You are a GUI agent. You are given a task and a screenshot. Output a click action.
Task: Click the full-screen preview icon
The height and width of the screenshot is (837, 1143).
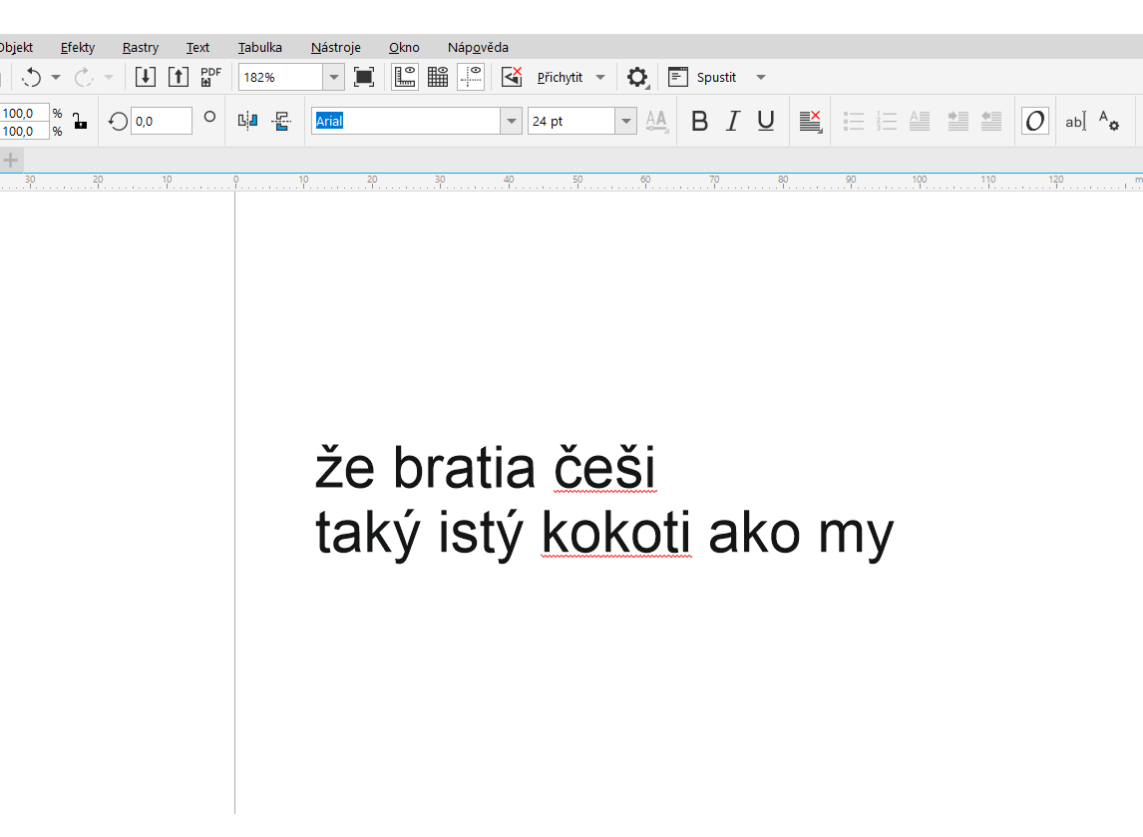click(364, 77)
